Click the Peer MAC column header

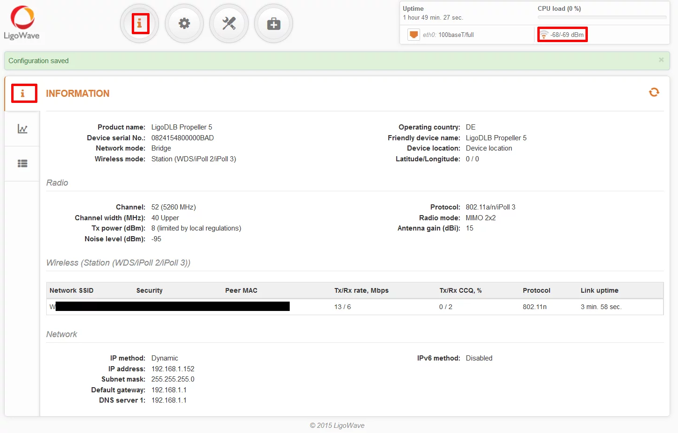[241, 290]
